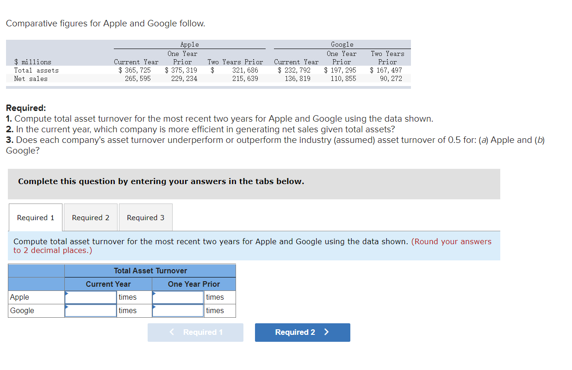Click the Total Asset Turnover table header
This screenshot has width=572, height=370.
click(x=150, y=271)
